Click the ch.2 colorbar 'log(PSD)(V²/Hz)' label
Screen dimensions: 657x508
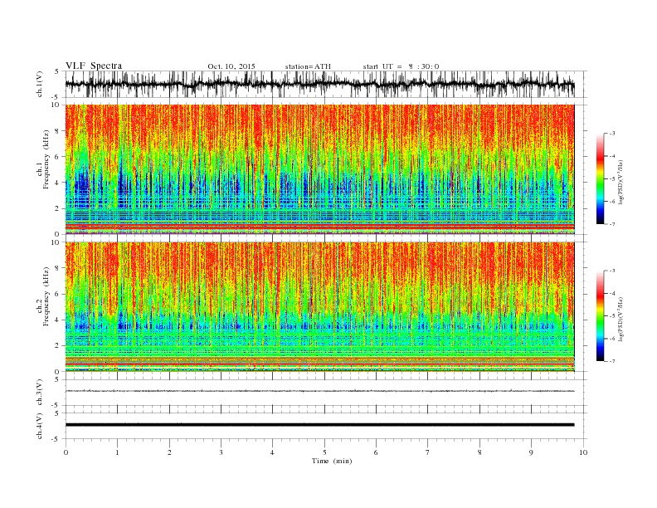tap(620, 319)
